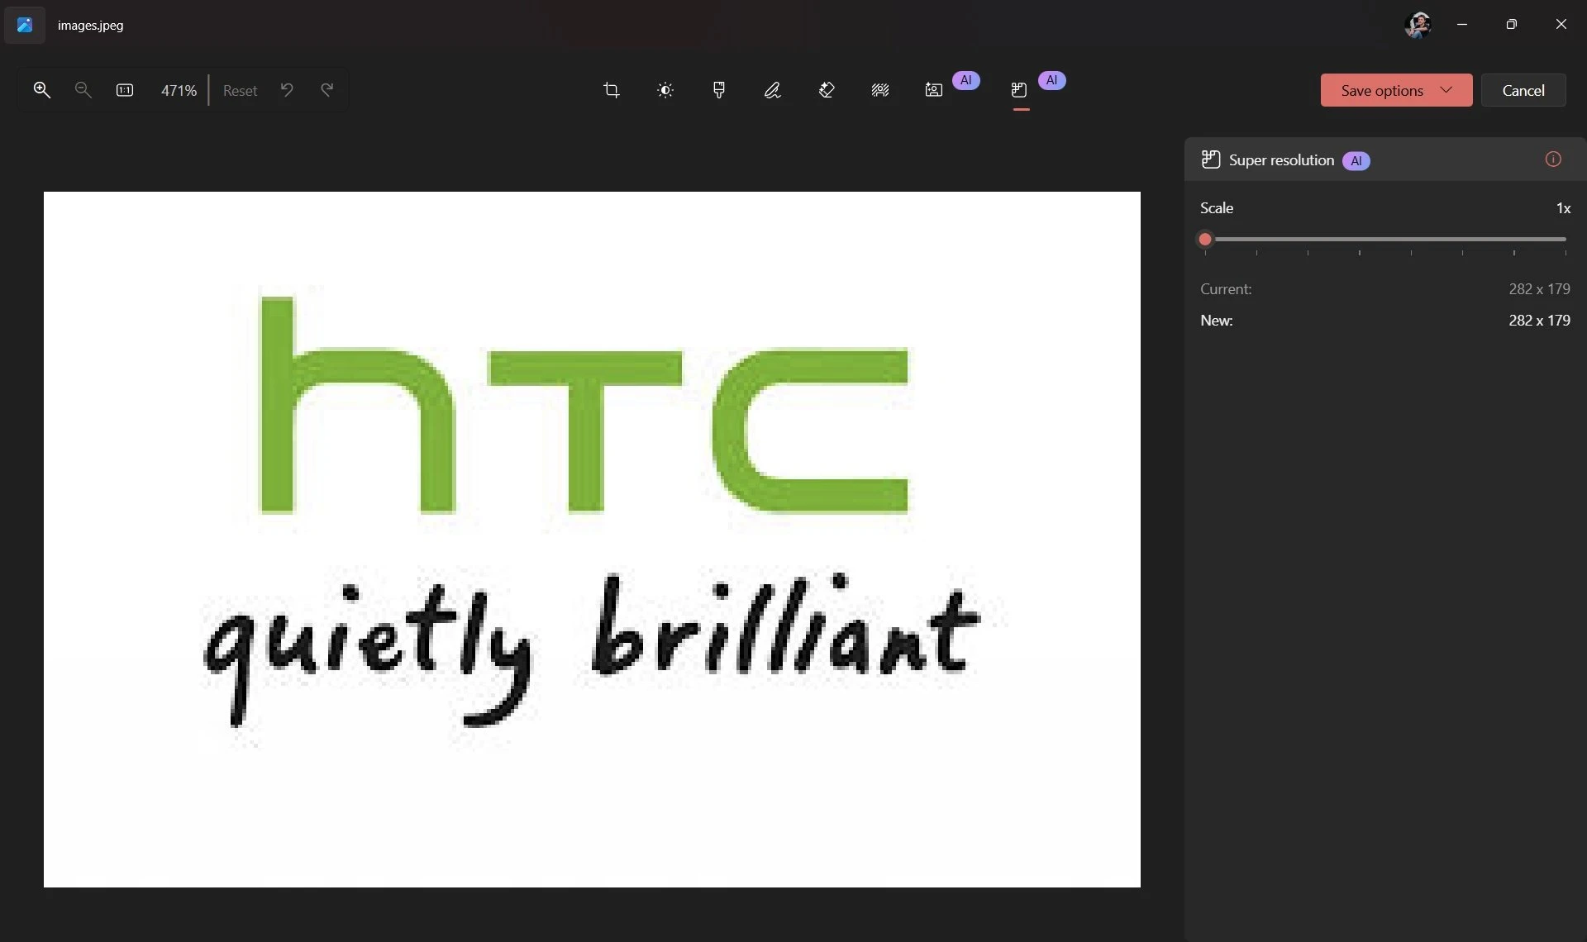Open the AI image tool
The width and height of the screenshot is (1587, 942).
[x=934, y=90]
